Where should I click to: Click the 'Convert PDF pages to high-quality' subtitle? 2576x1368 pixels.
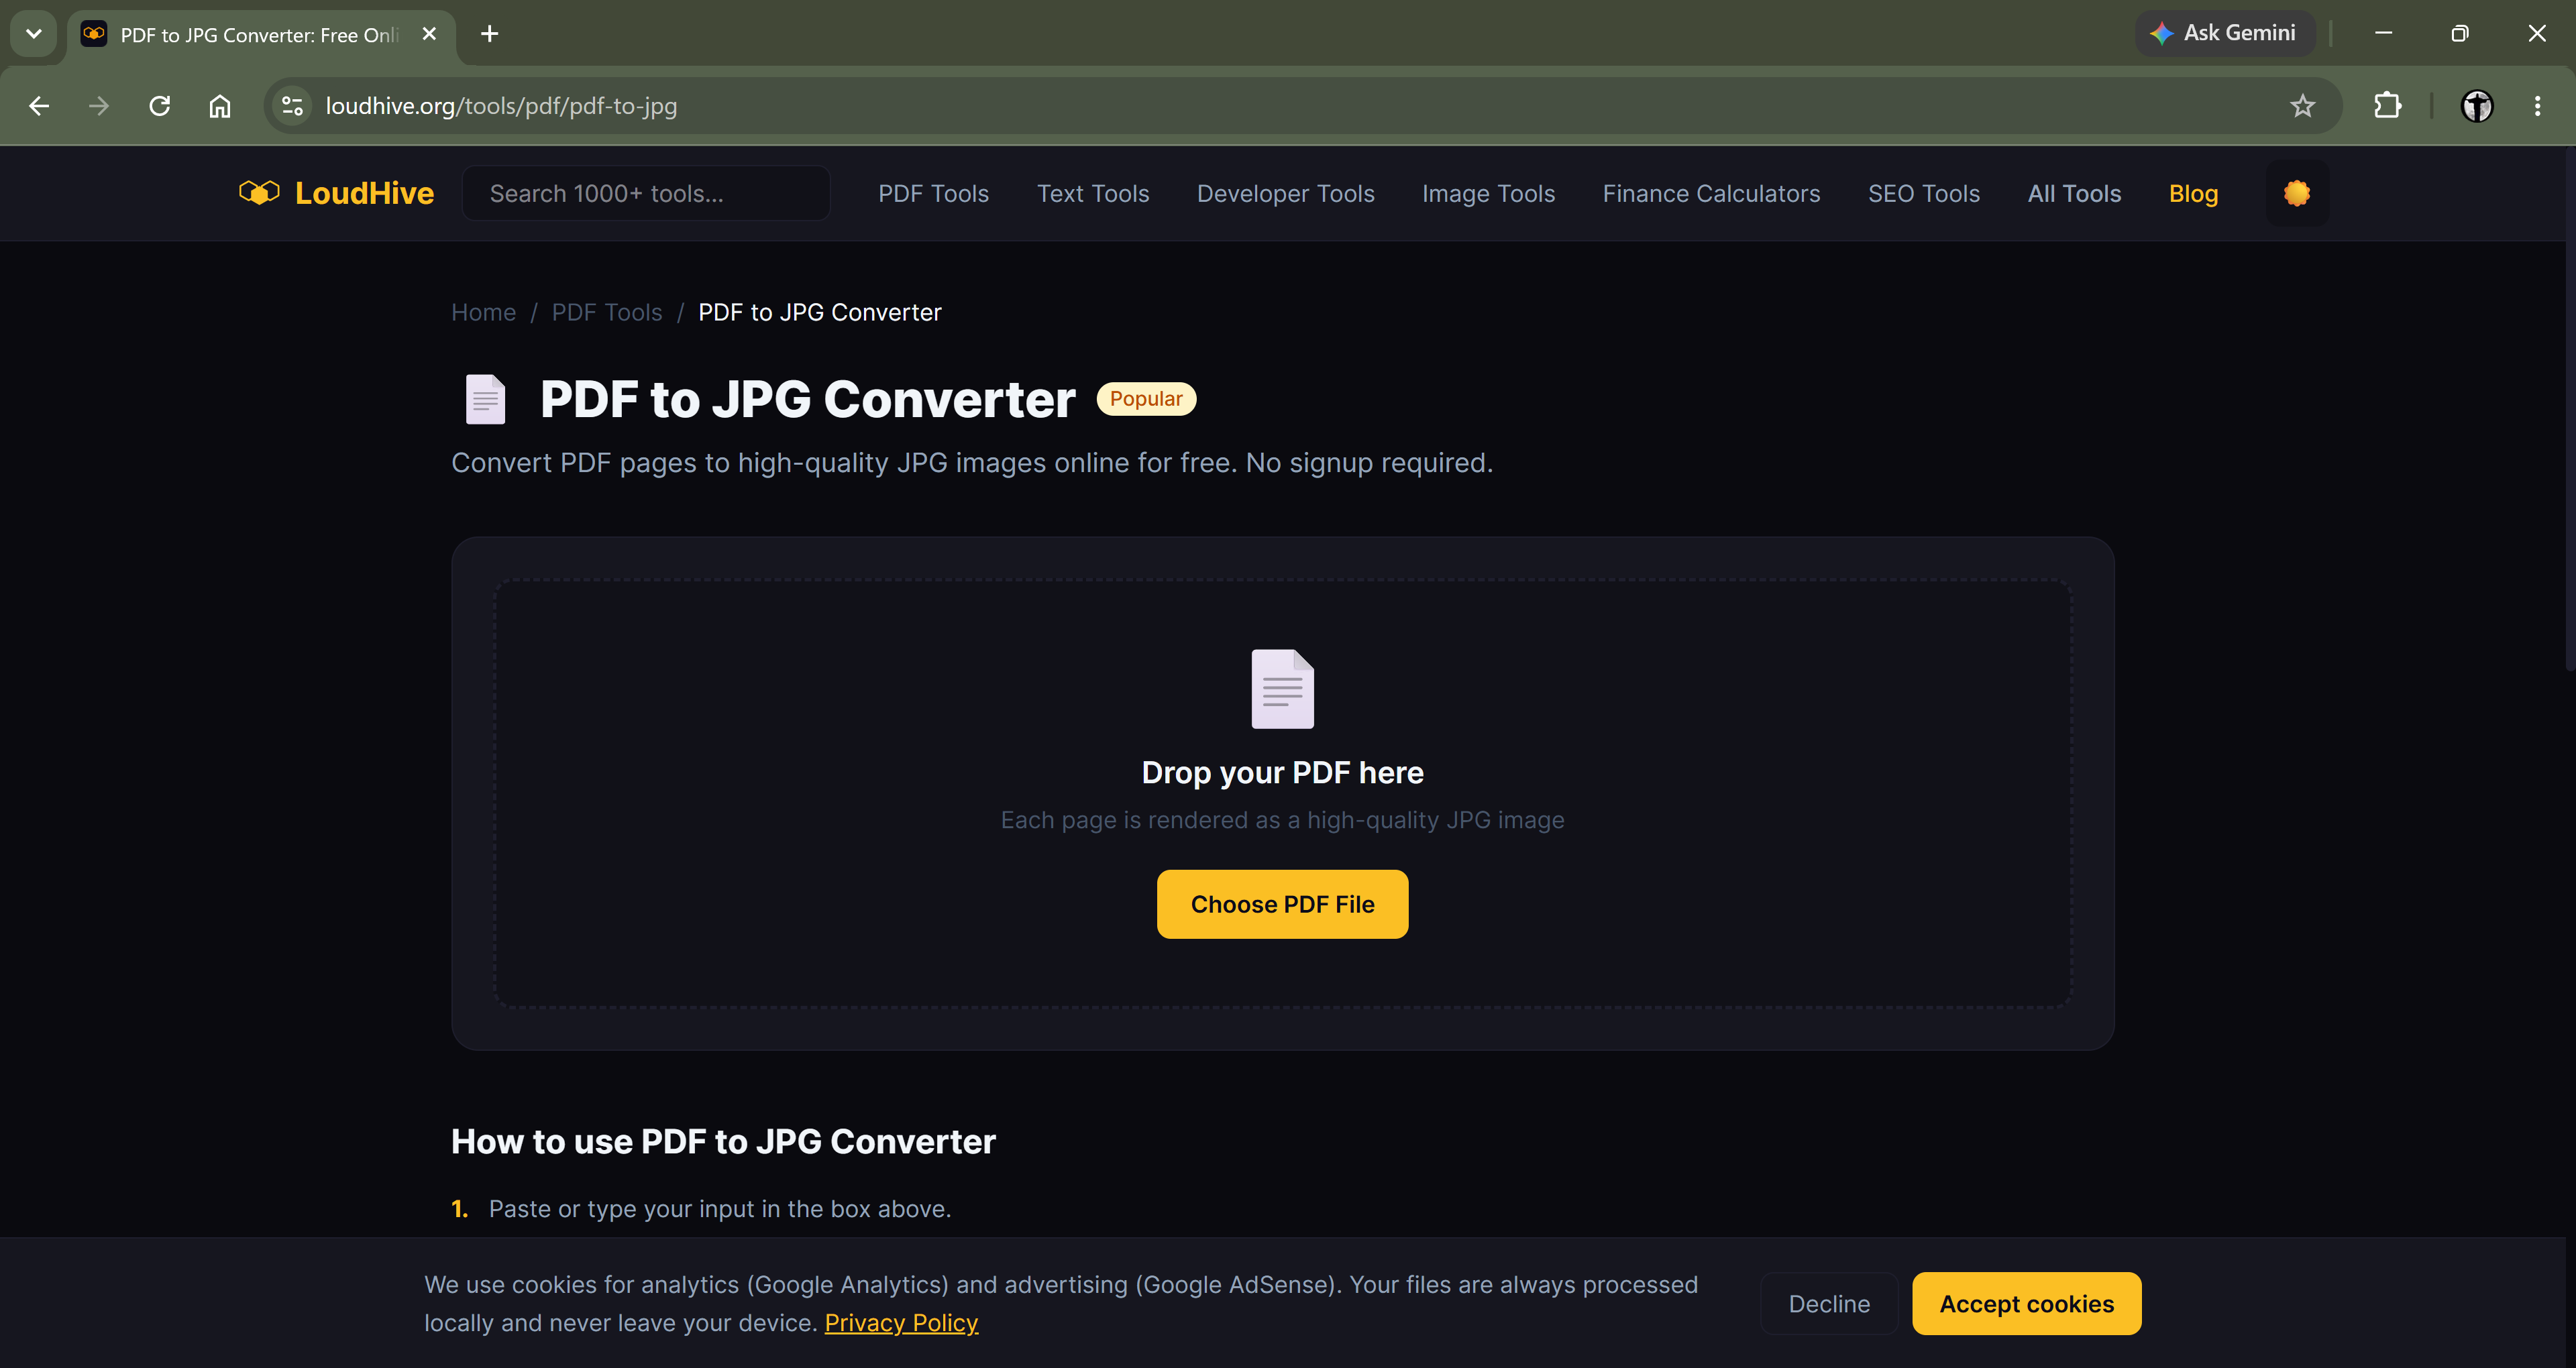pyautogui.click(x=971, y=462)
